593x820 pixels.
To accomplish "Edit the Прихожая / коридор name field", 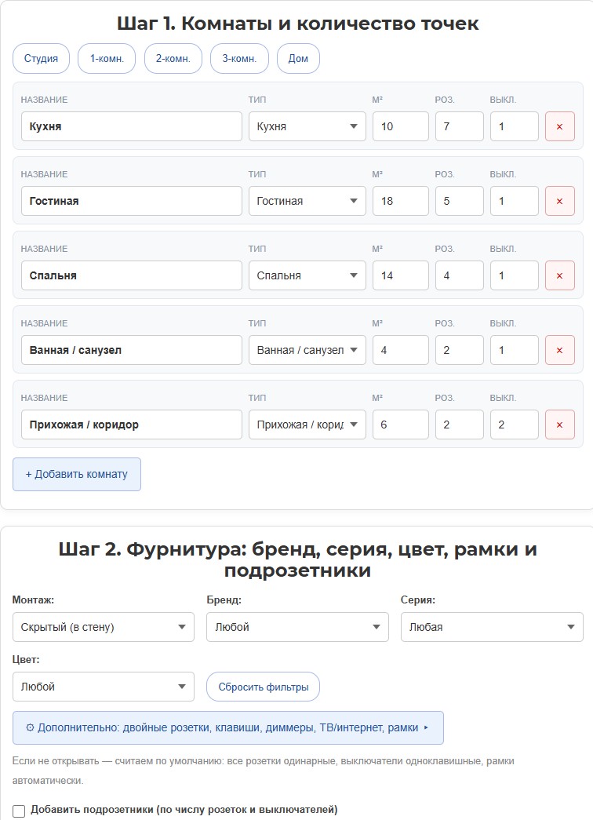I will (x=131, y=425).
